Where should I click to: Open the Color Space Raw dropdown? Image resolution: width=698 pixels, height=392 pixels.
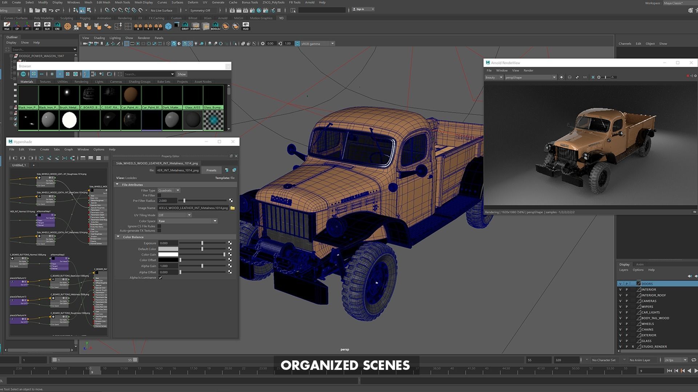point(188,221)
